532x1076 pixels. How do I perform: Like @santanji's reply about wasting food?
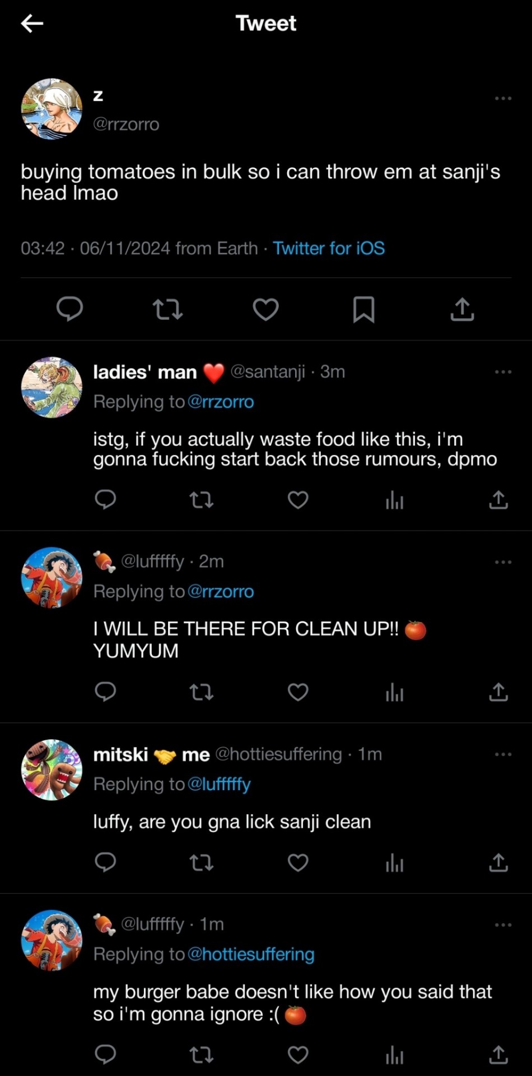pos(298,500)
